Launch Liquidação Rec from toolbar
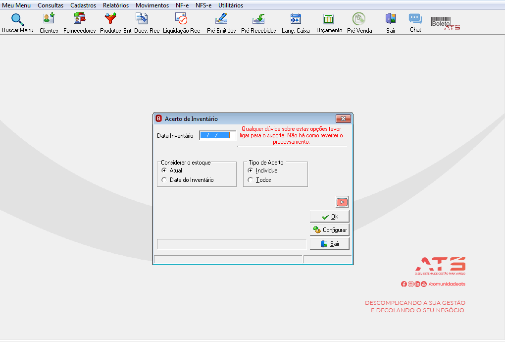Screen dimensions: 505x342 tap(181, 18)
